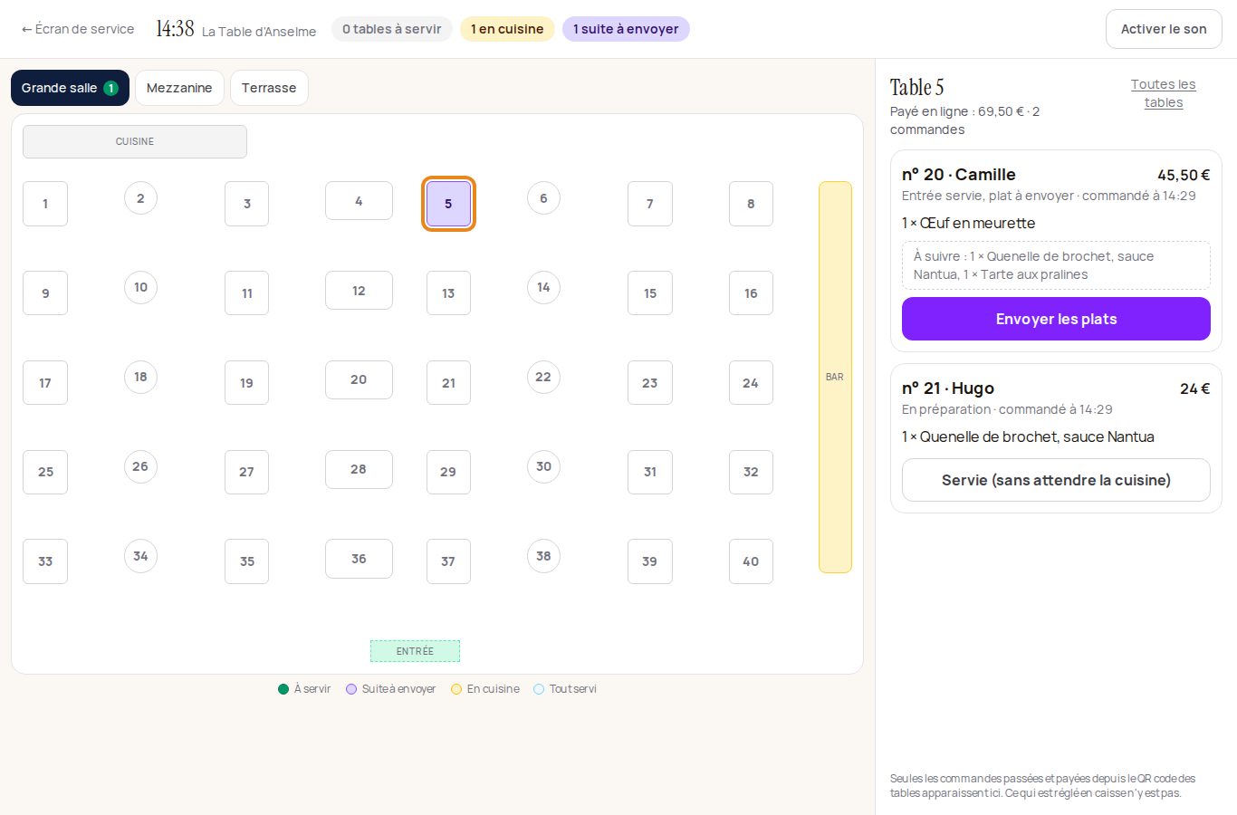Select the highlighted table 5 on the floor plan

(448, 204)
